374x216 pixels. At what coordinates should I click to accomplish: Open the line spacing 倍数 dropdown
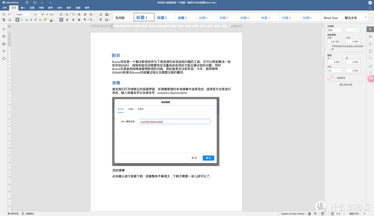coord(335,30)
